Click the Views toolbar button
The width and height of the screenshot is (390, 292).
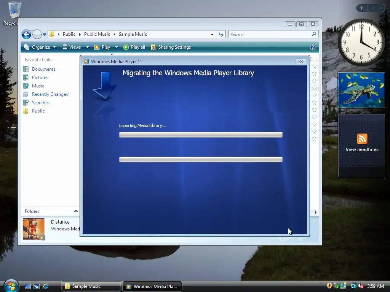pyautogui.click(x=71, y=47)
